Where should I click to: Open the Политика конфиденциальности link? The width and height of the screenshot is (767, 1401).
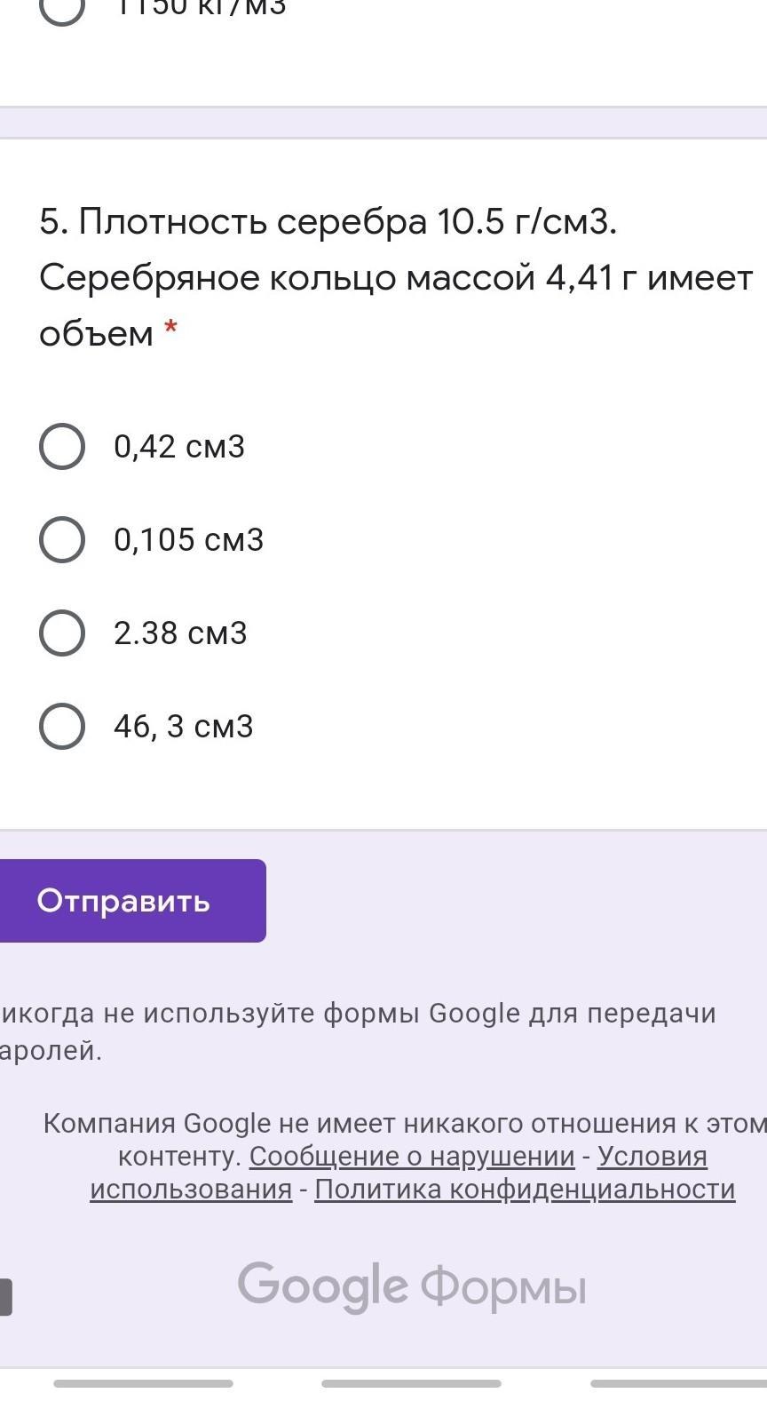tap(525, 1189)
